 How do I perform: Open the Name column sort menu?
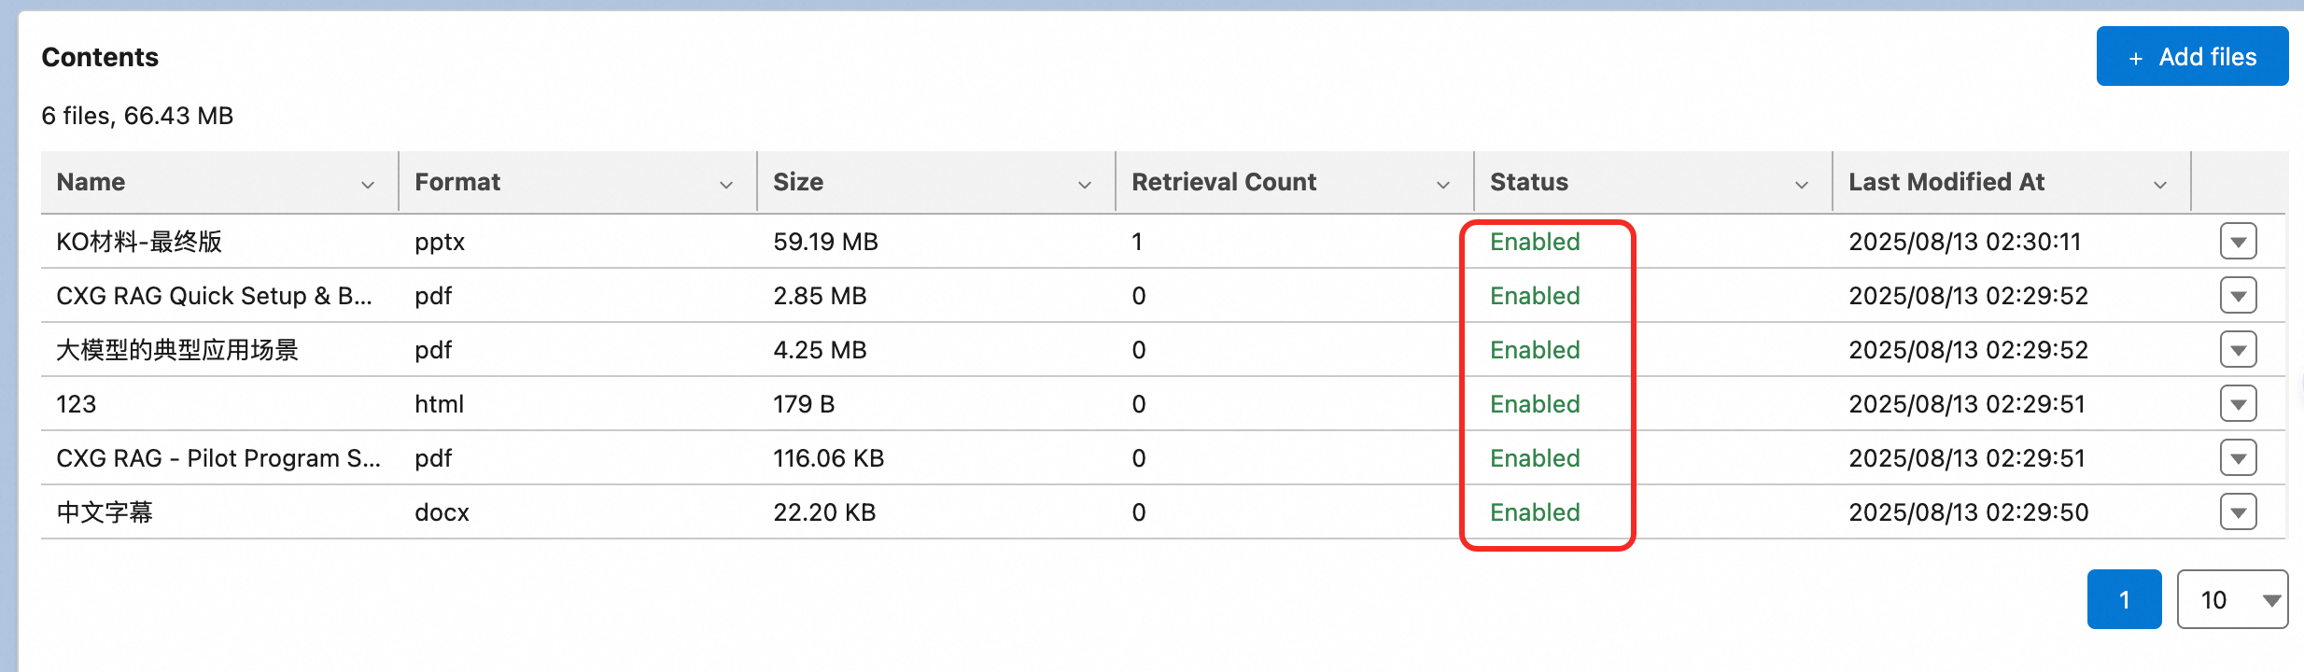pyautogui.click(x=368, y=185)
